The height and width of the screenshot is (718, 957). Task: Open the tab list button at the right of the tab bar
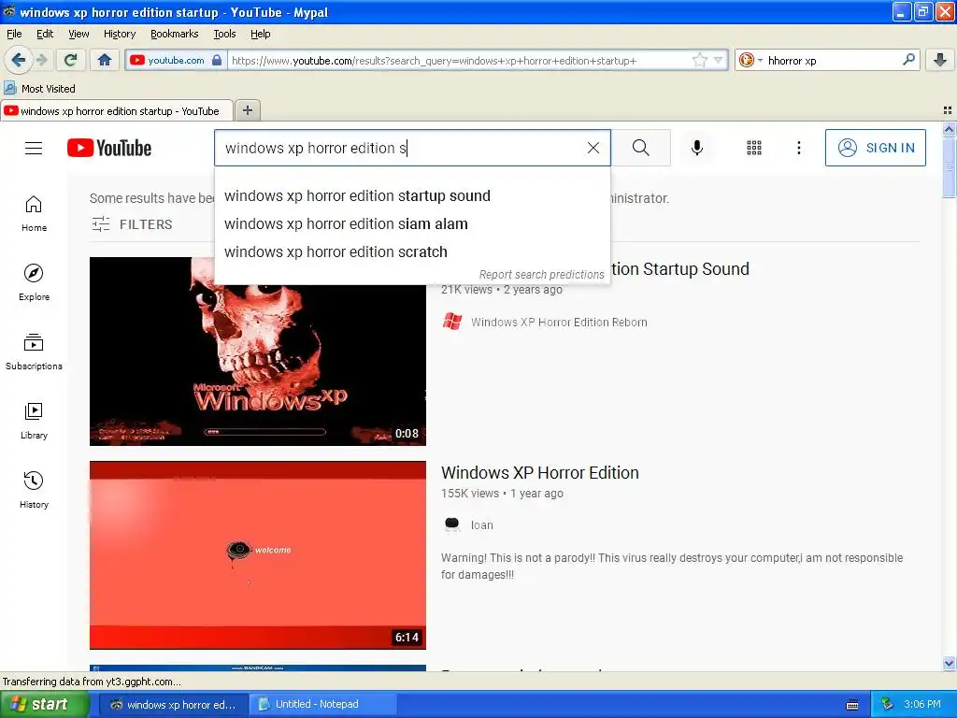click(948, 110)
